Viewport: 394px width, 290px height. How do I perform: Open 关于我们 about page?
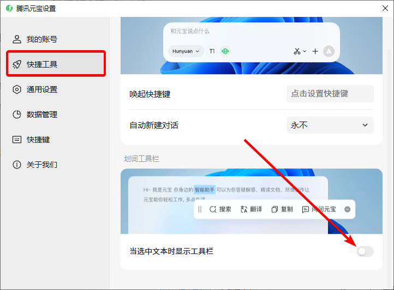pos(41,165)
